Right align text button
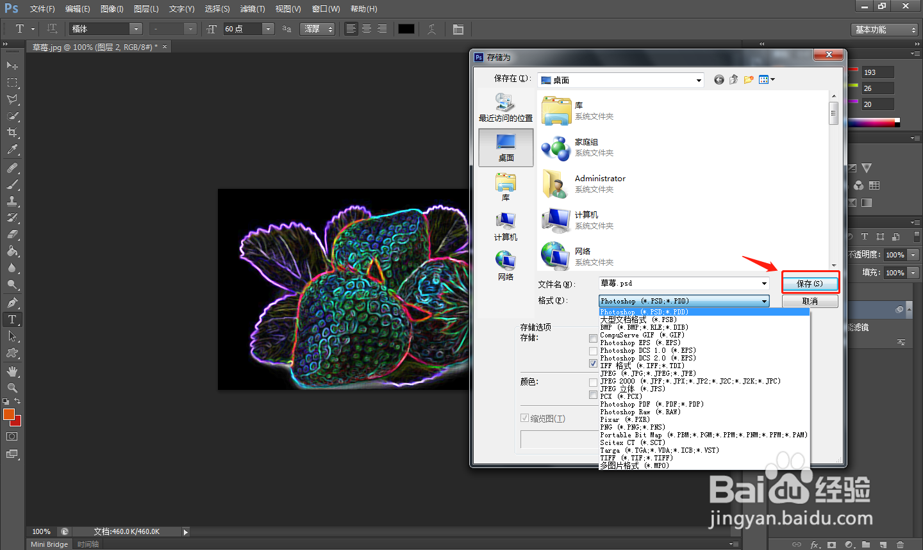Viewport: 923px width, 550px height. [382, 29]
